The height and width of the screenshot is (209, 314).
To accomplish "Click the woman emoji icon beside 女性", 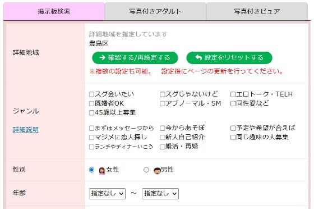I will pyautogui.click(x=102, y=171).
